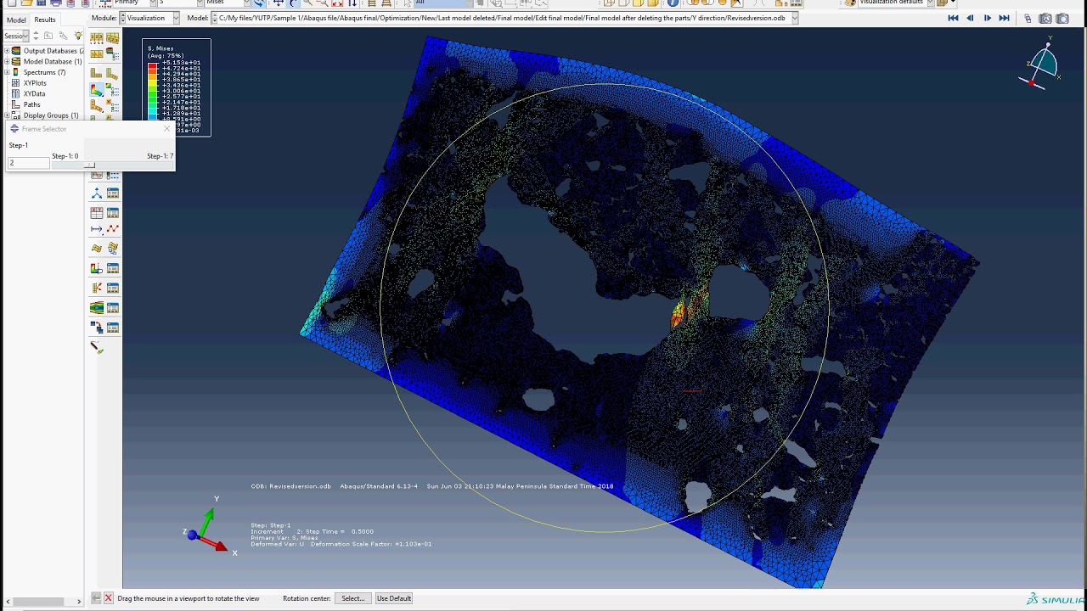The width and height of the screenshot is (1087, 611).
Task: Click the stacked yellow sheets tool icon
Action: point(112,248)
